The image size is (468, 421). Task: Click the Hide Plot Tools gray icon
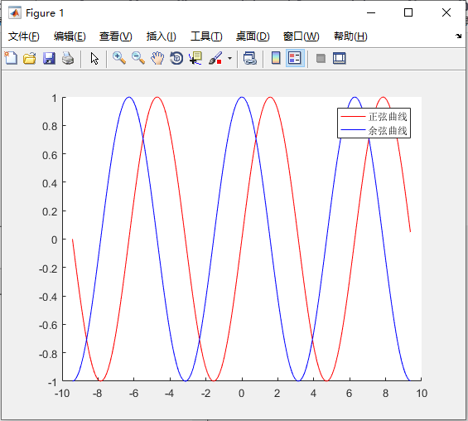(321, 58)
